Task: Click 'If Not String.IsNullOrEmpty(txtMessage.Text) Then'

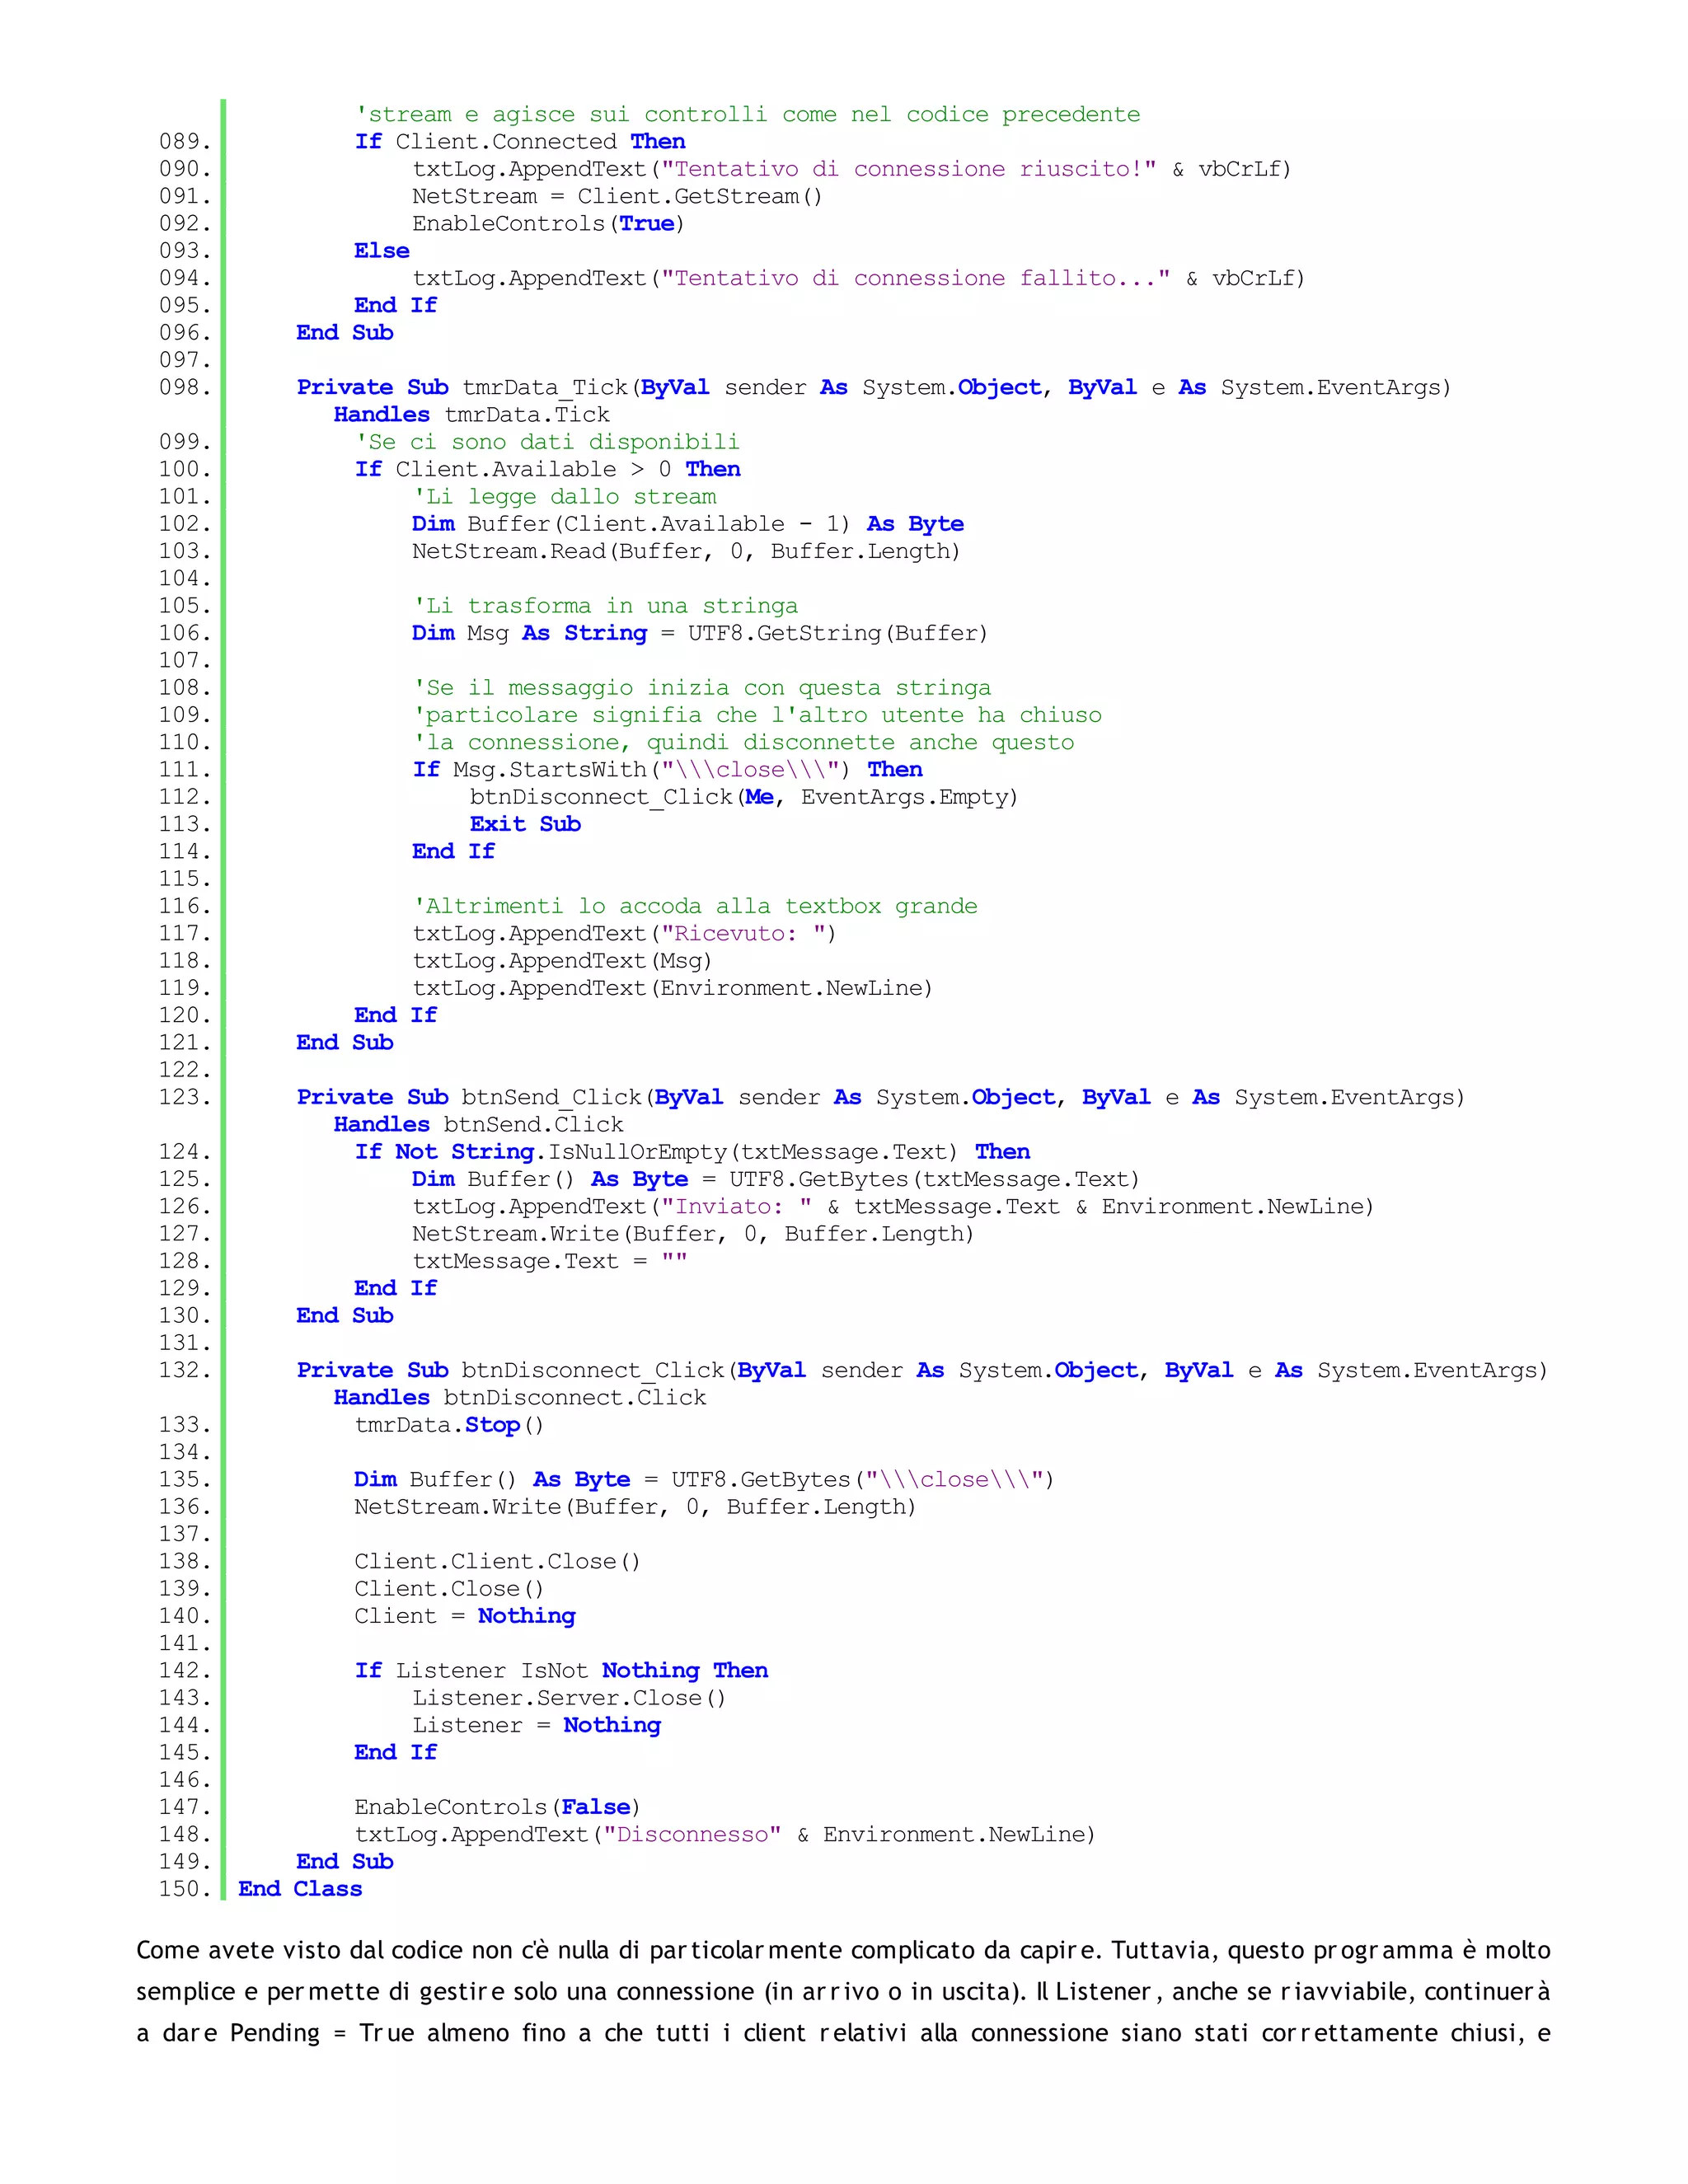Action: tap(693, 1152)
